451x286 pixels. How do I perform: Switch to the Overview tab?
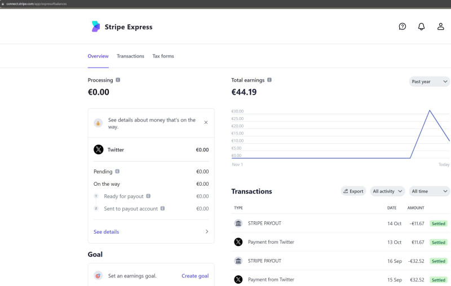[98, 56]
